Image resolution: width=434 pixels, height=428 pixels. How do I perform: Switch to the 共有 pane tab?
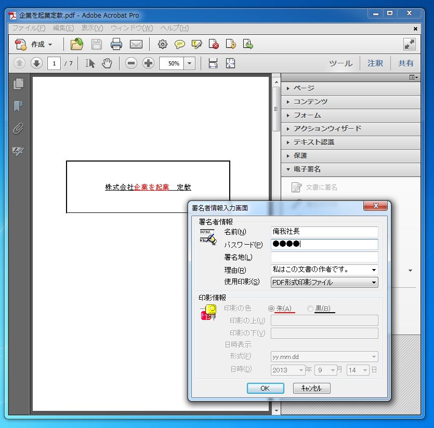point(406,63)
